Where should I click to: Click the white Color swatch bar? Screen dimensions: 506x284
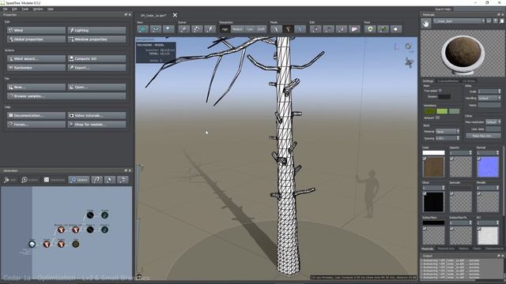point(433,152)
